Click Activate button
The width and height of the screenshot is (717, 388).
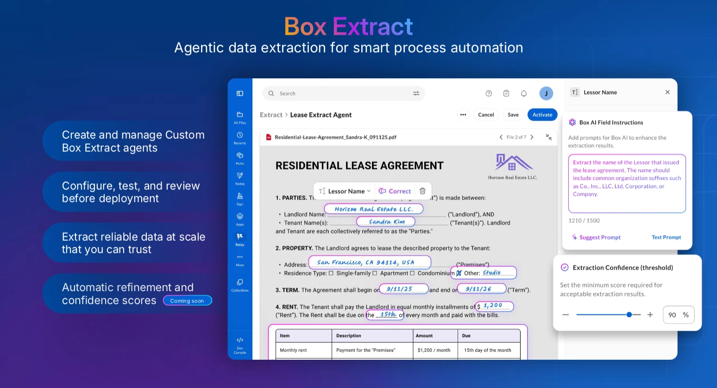[x=542, y=115]
